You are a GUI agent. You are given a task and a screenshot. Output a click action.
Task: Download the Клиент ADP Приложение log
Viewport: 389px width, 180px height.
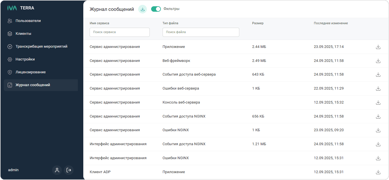click(378, 172)
